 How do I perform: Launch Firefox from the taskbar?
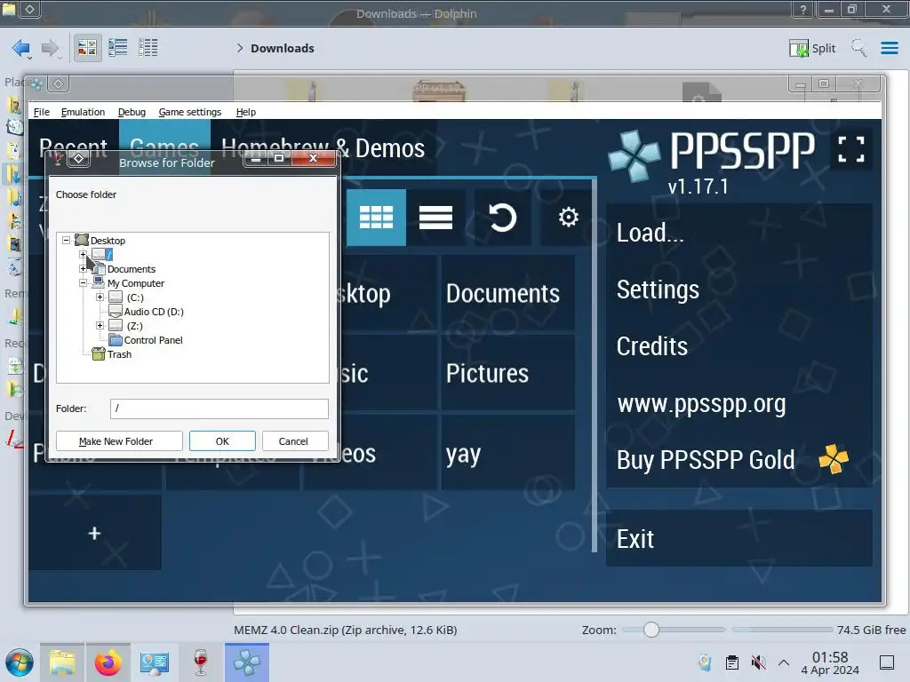pos(108,662)
